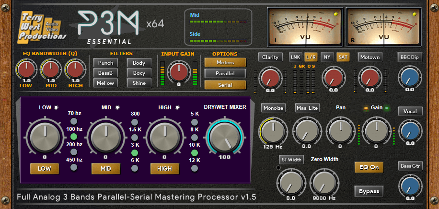Toggle the NY compression button
The image size is (439, 209).
(x=327, y=57)
